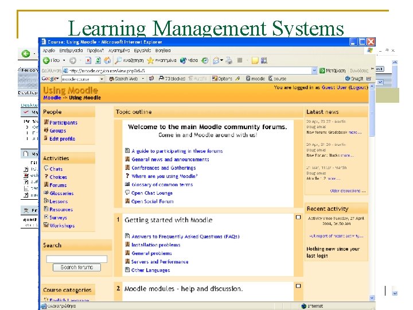Click the Participants people icon
Image resolution: width=413 pixels, height=310 pixels.
point(46,122)
